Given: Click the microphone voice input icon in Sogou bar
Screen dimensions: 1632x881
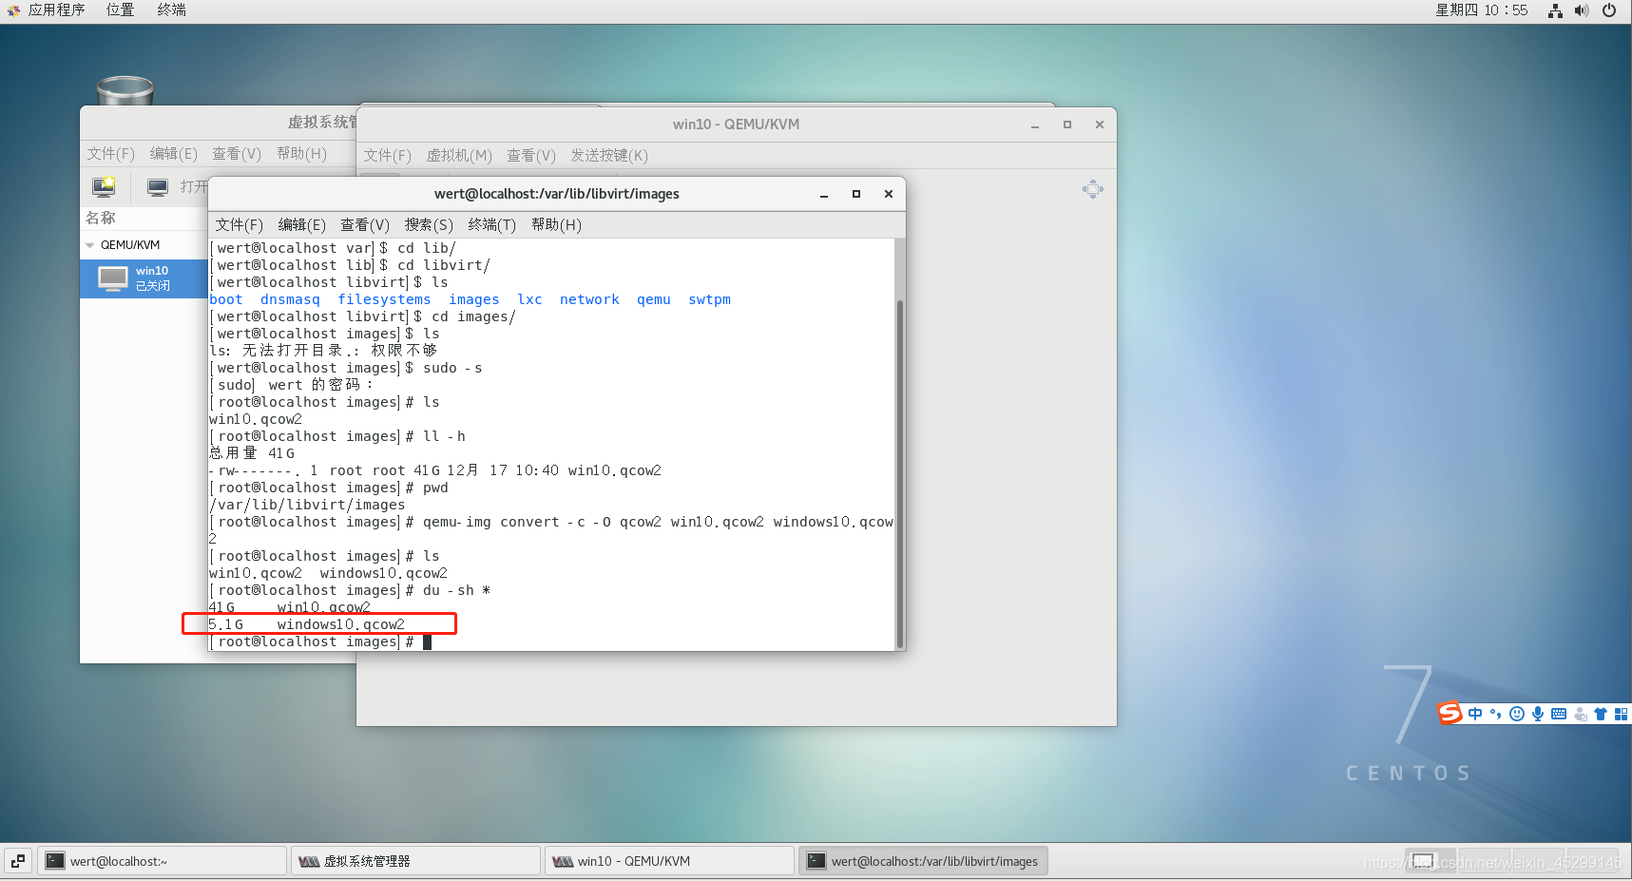Looking at the screenshot, I should (1538, 714).
